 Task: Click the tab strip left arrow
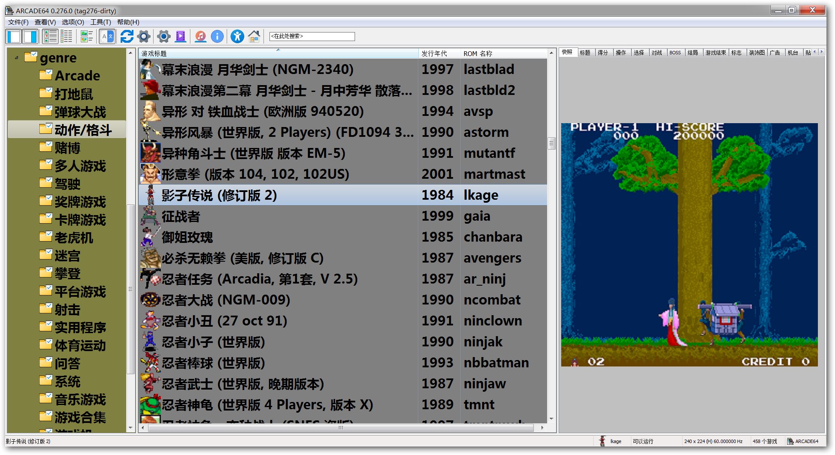click(x=815, y=52)
